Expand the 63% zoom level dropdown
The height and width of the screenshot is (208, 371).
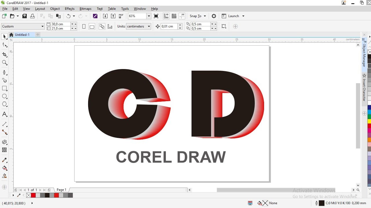point(149,16)
